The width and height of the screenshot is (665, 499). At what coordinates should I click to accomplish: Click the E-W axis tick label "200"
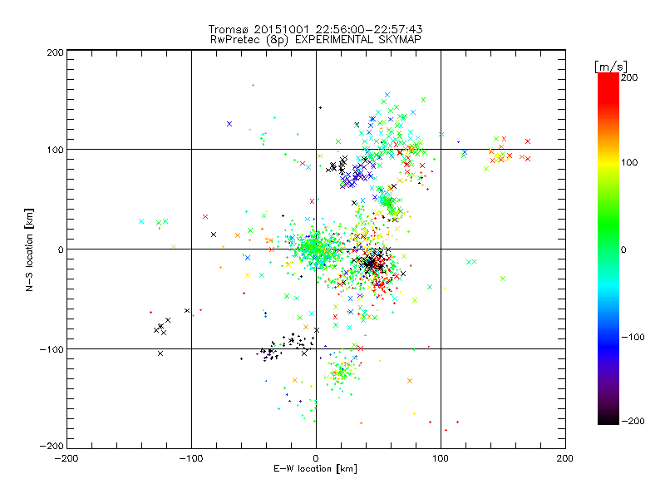(x=565, y=458)
